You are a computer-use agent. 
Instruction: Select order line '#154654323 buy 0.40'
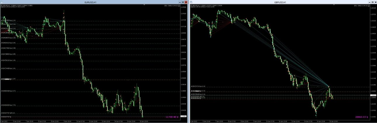click(8, 43)
